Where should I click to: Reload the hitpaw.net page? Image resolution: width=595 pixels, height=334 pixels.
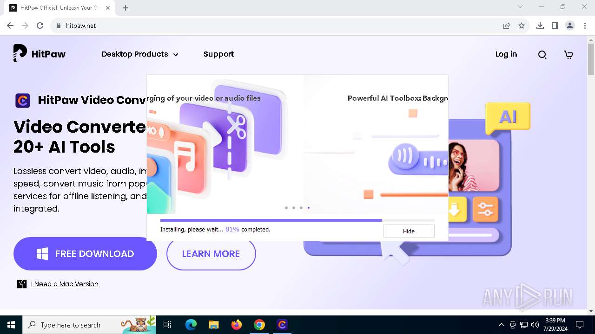[40, 26]
